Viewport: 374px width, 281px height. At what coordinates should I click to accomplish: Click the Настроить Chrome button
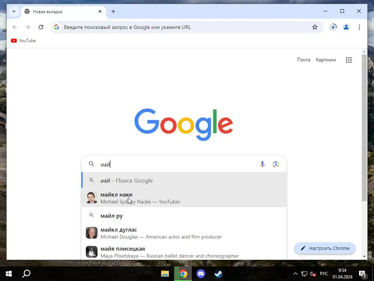[x=325, y=248]
